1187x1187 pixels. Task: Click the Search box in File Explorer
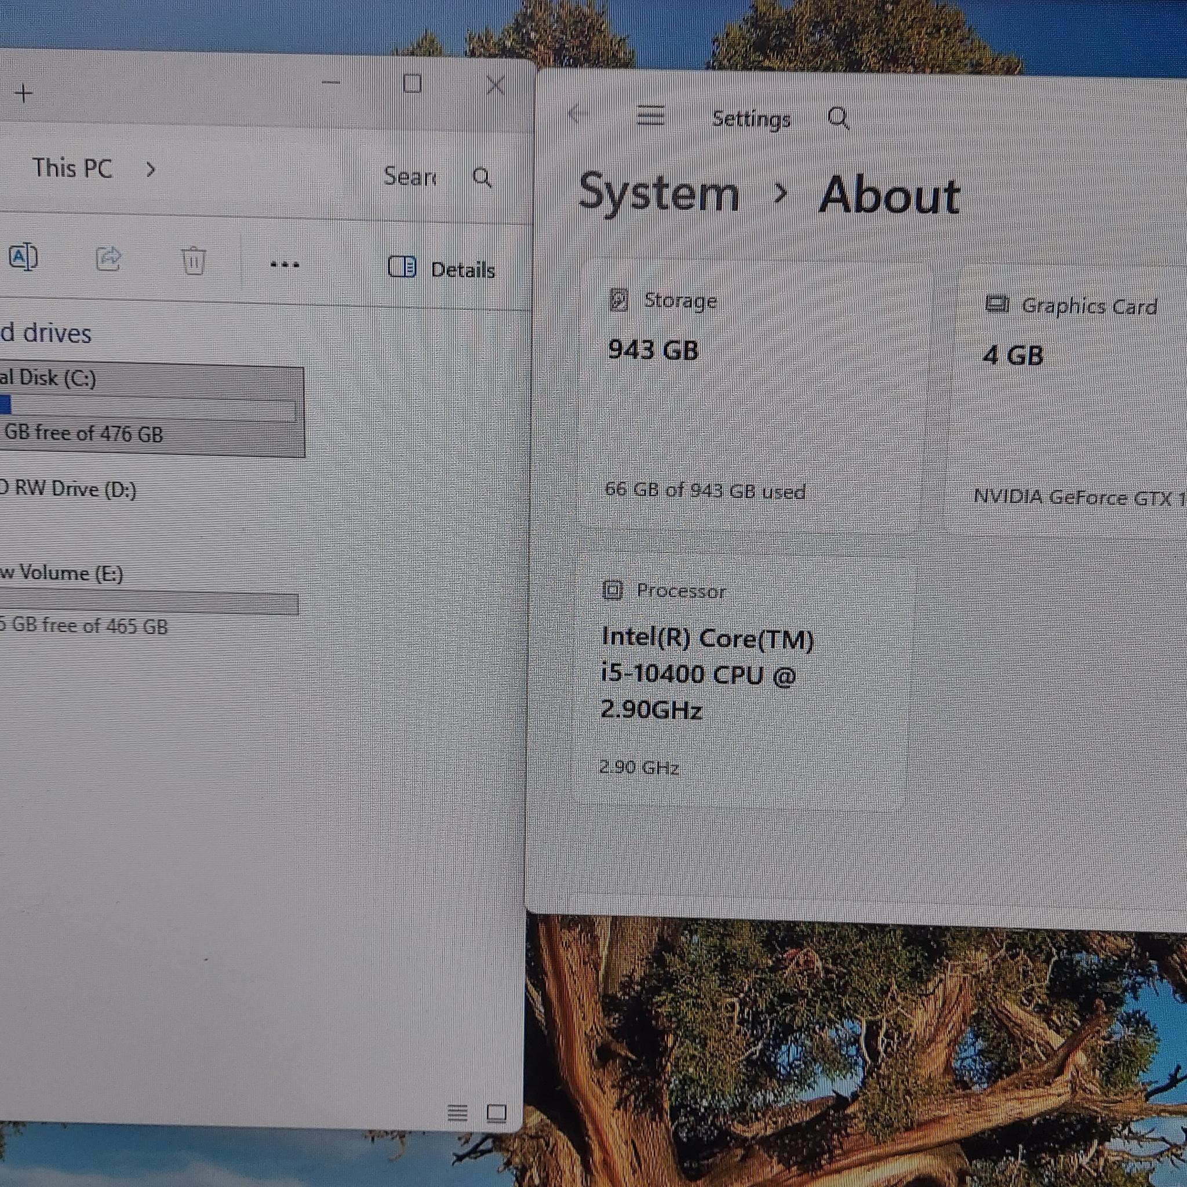coord(438,177)
